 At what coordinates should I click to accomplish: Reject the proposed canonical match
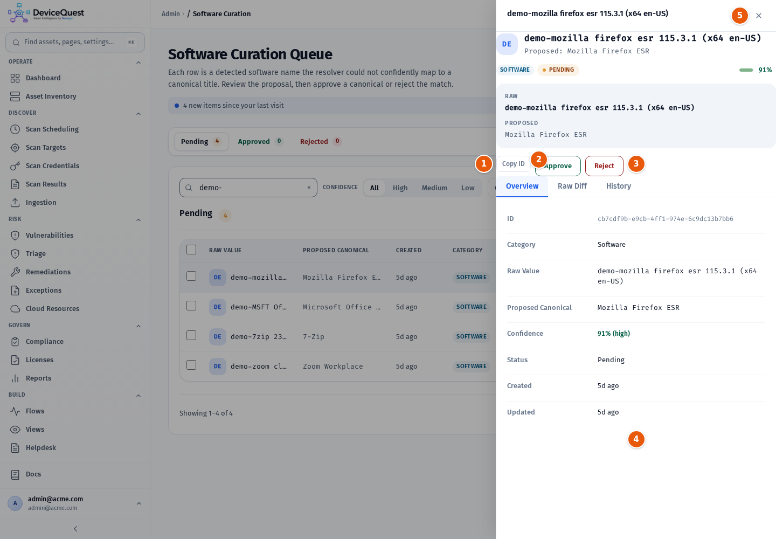[604, 166]
